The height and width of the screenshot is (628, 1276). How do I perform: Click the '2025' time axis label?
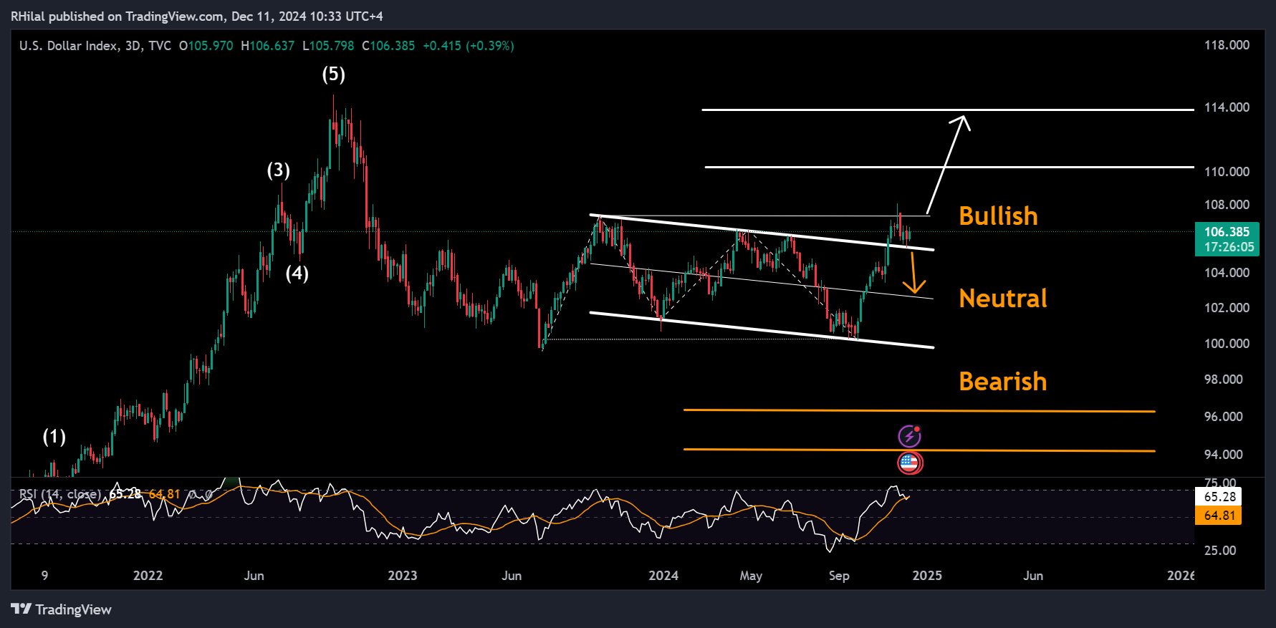(x=927, y=576)
